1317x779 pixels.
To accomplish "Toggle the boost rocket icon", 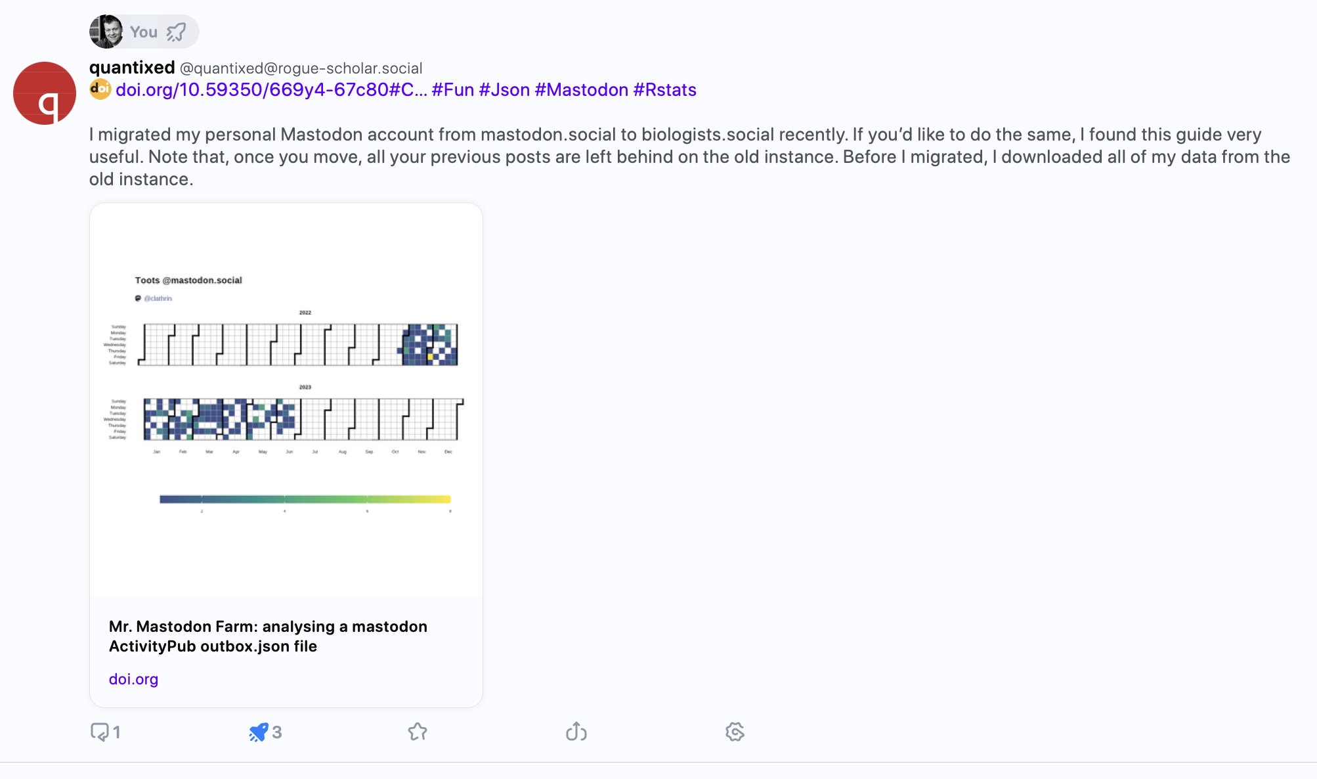I will (259, 732).
